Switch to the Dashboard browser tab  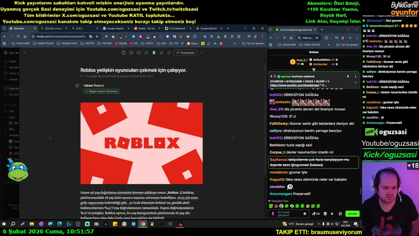177,29
